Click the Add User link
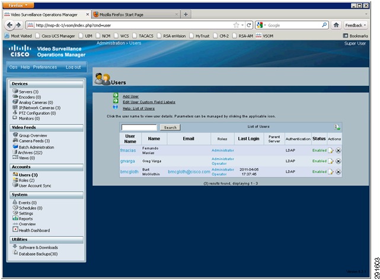The image size is (380, 280). tap(130, 96)
